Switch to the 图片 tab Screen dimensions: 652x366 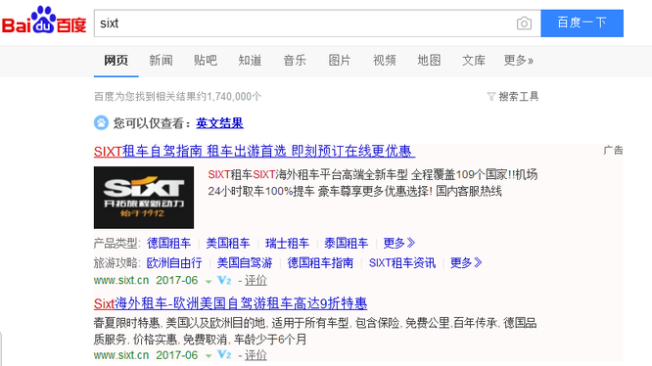point(340,61)
